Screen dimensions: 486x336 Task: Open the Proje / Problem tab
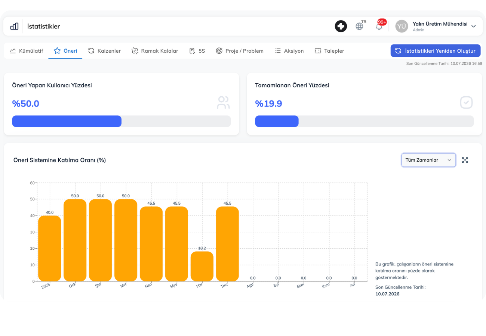click(x=239, y=51)
